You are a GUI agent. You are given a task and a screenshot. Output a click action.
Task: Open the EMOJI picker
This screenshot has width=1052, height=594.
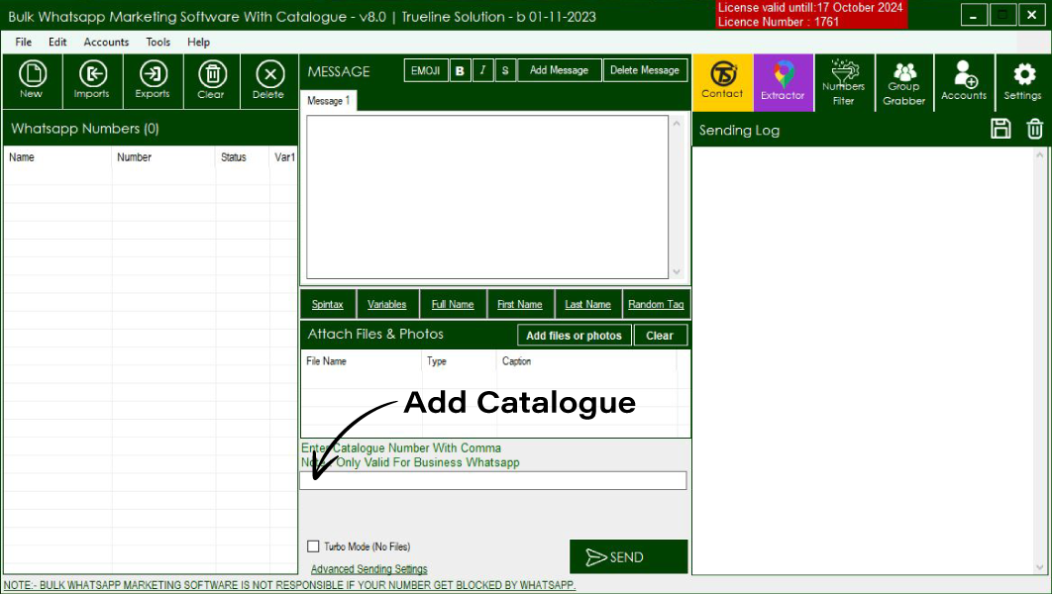(x=425, y=70)
